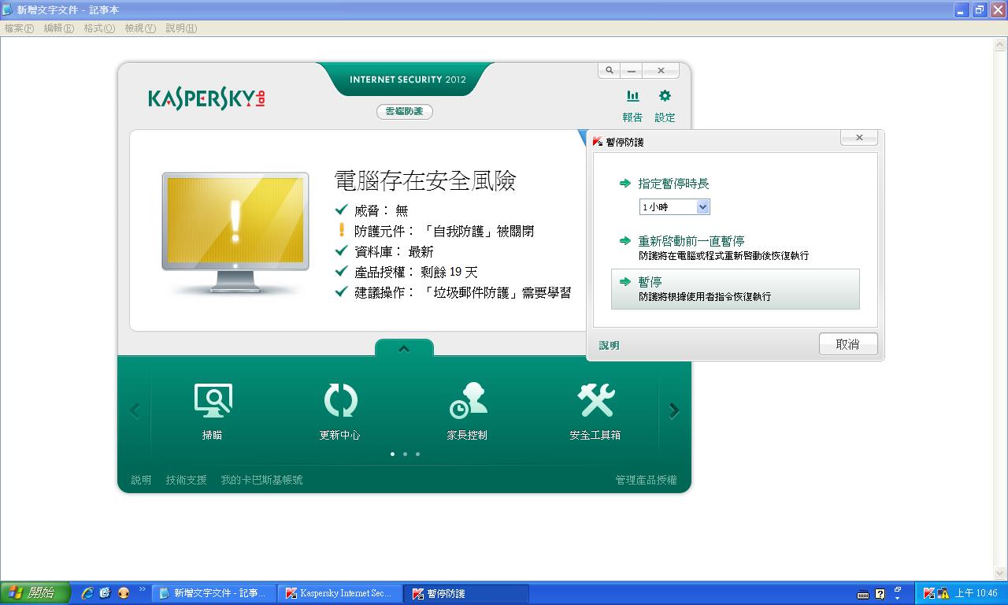Screen dimensions: 1008x605
Task: Open Parental Control (家長控制) icon
Action: point(467,402)
